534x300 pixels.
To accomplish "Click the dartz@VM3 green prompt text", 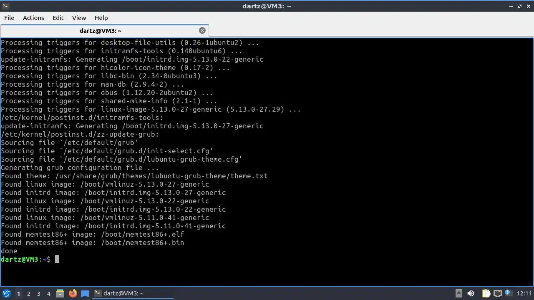I will tap(20, 259).
